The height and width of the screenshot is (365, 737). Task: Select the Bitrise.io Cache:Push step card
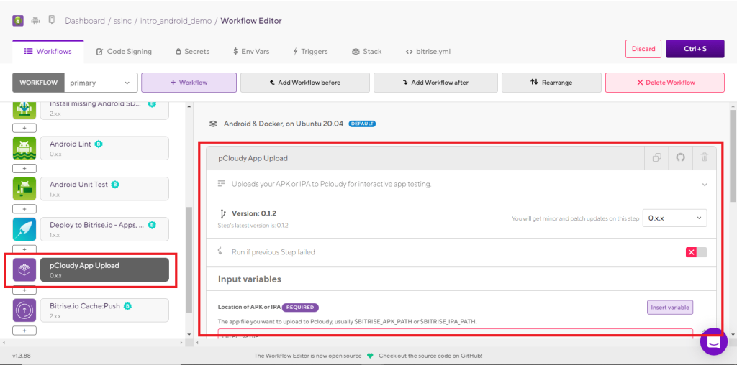coord(104,310)
